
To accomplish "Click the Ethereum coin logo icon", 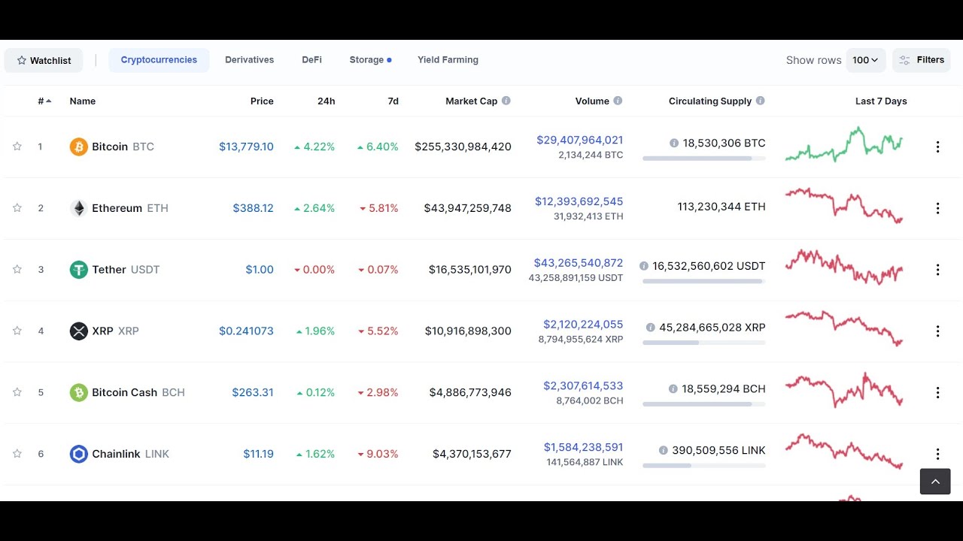I will [79, 208].
